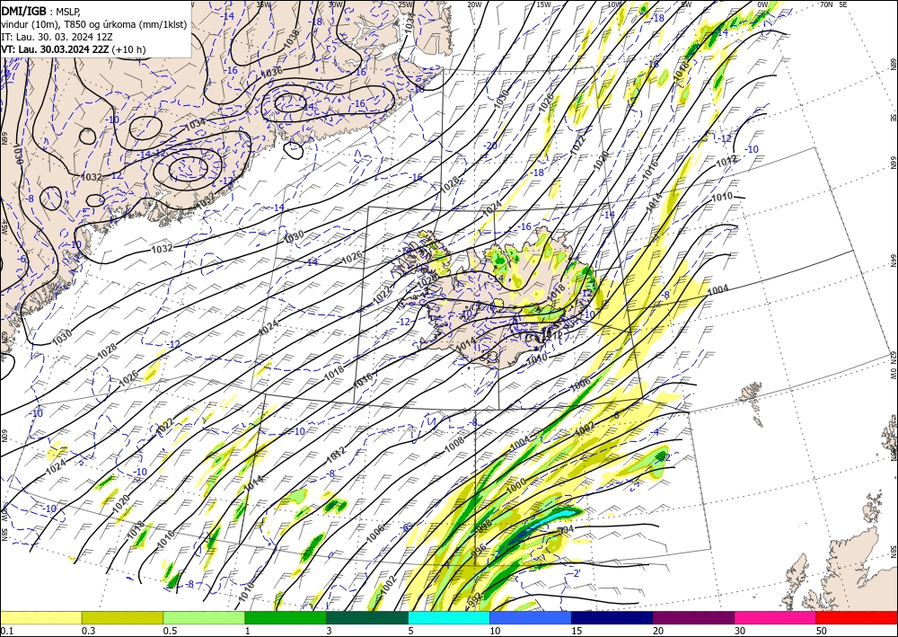This screenshot has height=637, width=898.
Task: Select the dark green 3 mm legend swatch
Action: click(x=367, y=617)
